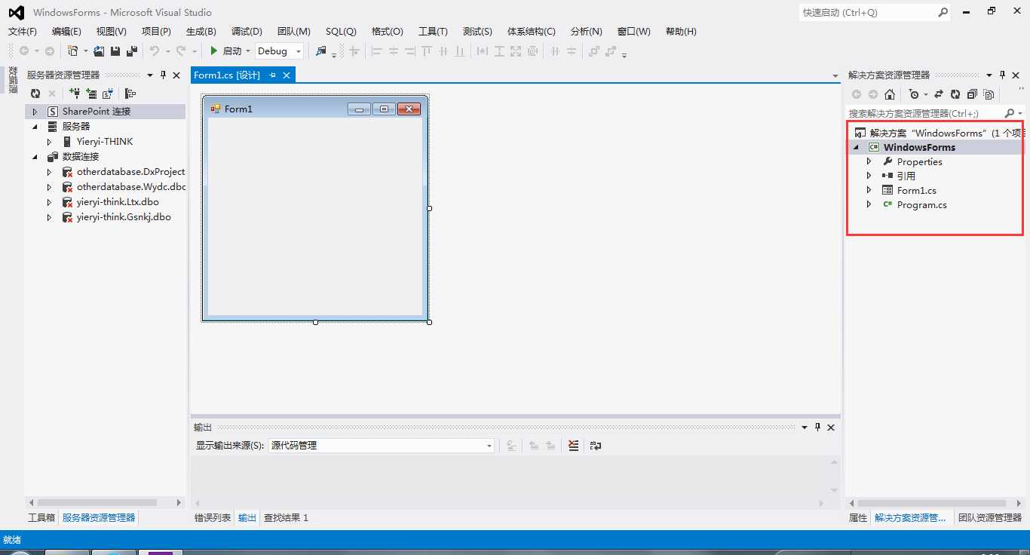Expand the Yieryi-THINK server node
The width and height of the screenshot is (1030, 555).
click(x=49, y=142)
